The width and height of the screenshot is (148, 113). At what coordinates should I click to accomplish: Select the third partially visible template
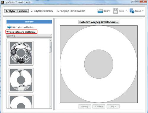pyautogui.click(x=21, y=101)
